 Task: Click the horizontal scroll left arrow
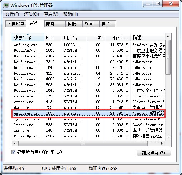(x=15, y=143)
